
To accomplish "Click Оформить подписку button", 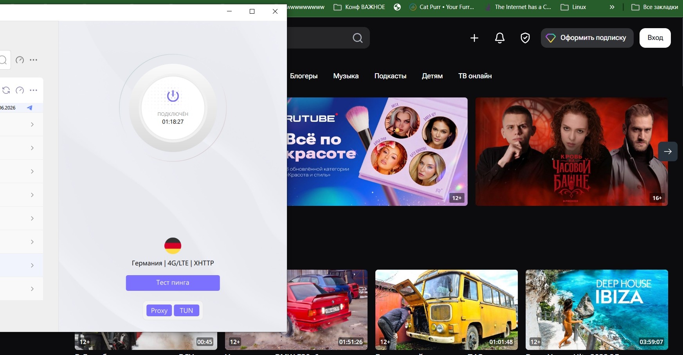I will pyautogui.click(x=587, y=38).
